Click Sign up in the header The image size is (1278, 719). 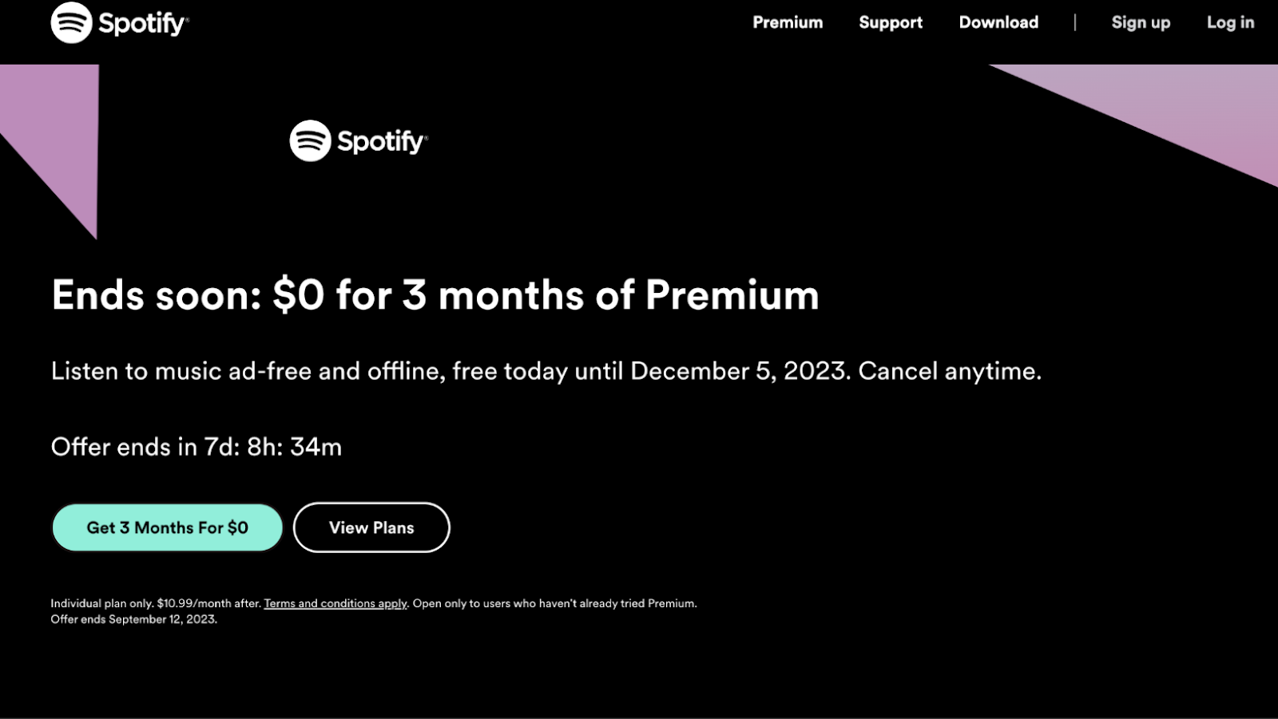pos(1141,22)
